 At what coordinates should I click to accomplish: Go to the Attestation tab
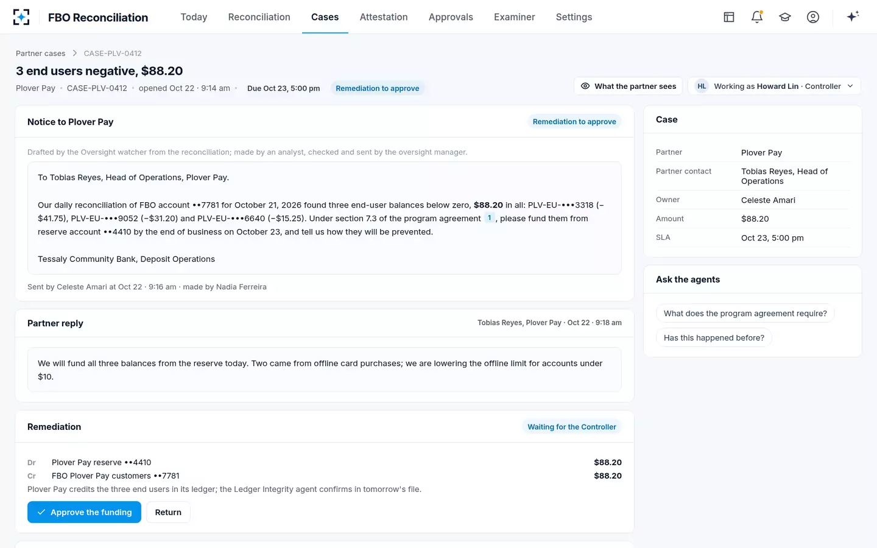point(384,17)
